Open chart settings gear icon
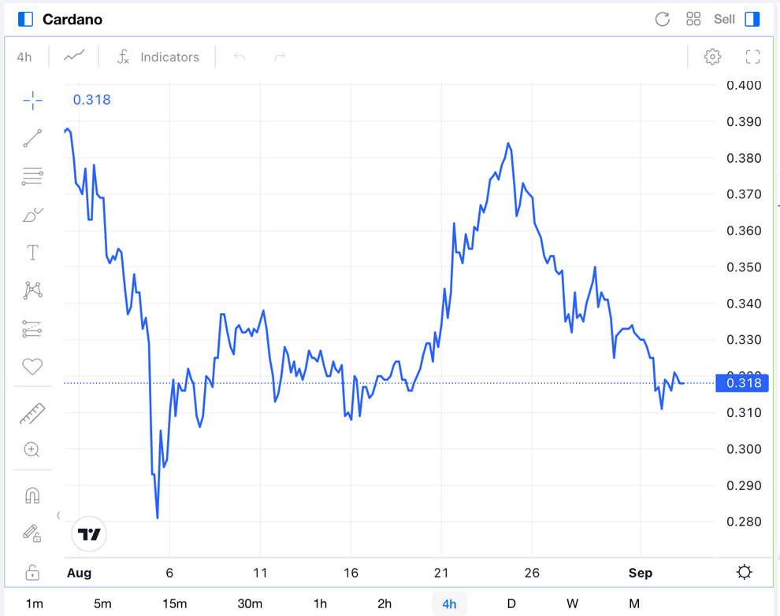The image size is (780, 616). coord(712,57)
